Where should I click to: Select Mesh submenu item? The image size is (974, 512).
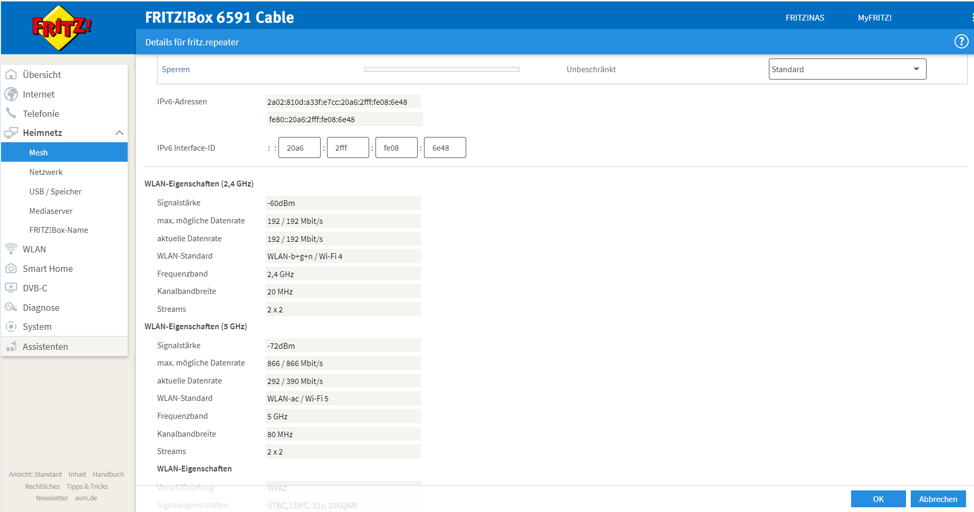tap(64, 152)
